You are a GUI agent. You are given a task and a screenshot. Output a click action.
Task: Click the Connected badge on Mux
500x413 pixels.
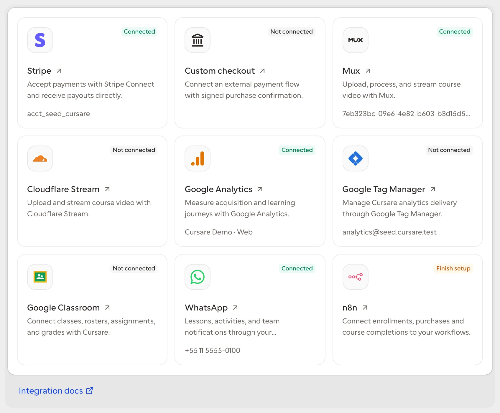tap(455, 32)
